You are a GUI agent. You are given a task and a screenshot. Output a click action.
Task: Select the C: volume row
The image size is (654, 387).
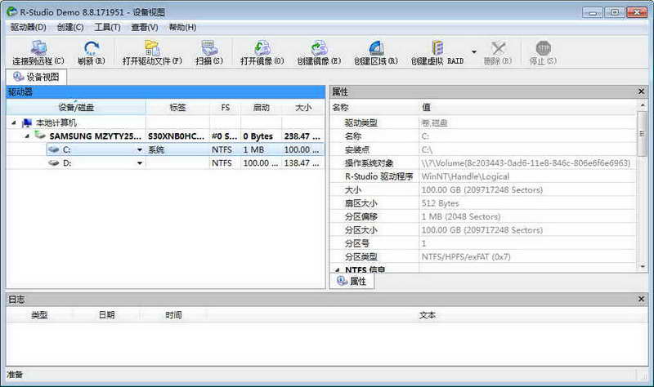[x=186, y=149]
